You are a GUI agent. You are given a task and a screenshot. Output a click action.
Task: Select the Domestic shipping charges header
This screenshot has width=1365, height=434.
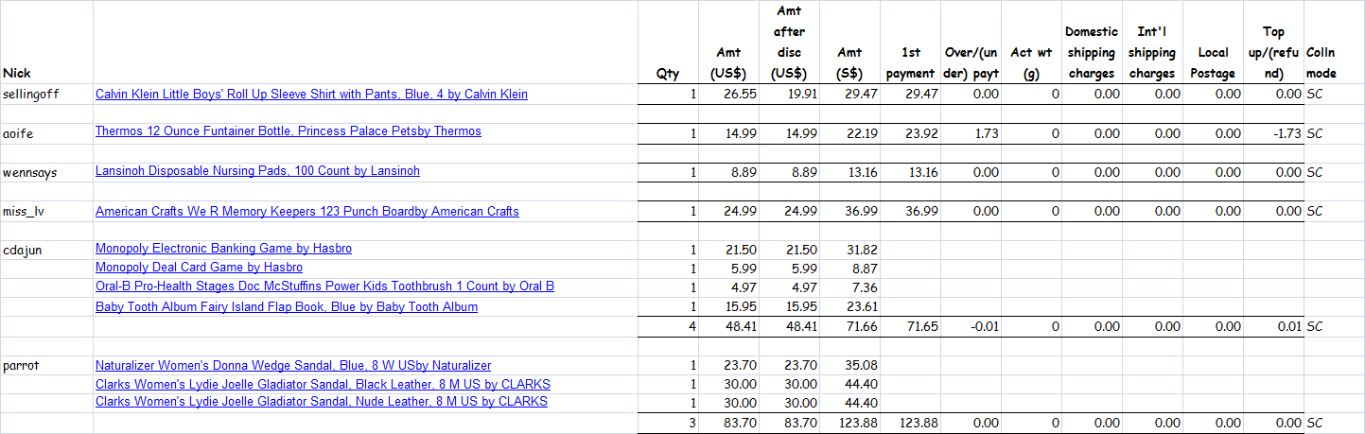[1092, 43]
